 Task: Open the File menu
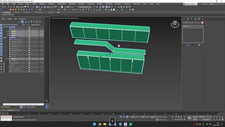2,4
